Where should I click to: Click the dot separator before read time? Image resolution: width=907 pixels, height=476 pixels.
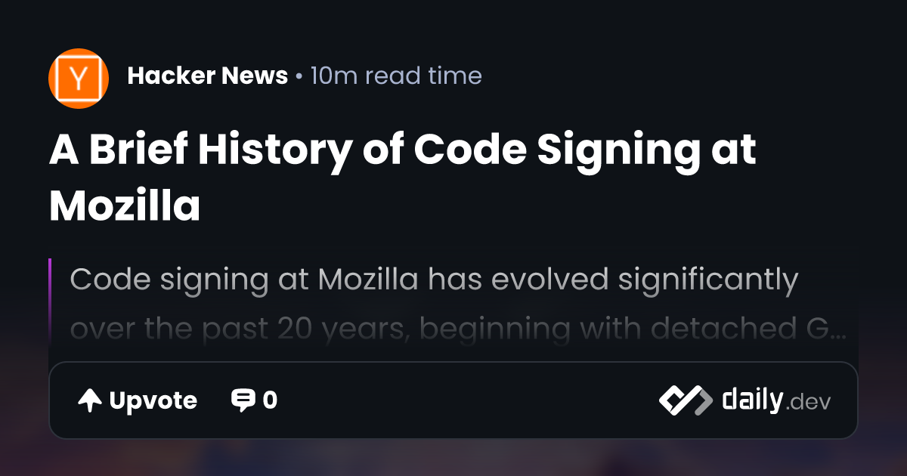pos(299,76)
